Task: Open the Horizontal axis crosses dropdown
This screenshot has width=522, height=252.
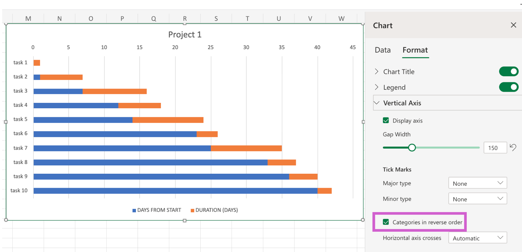Action: click(x=477, y=238)
